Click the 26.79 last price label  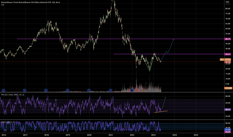pos(228,62)
